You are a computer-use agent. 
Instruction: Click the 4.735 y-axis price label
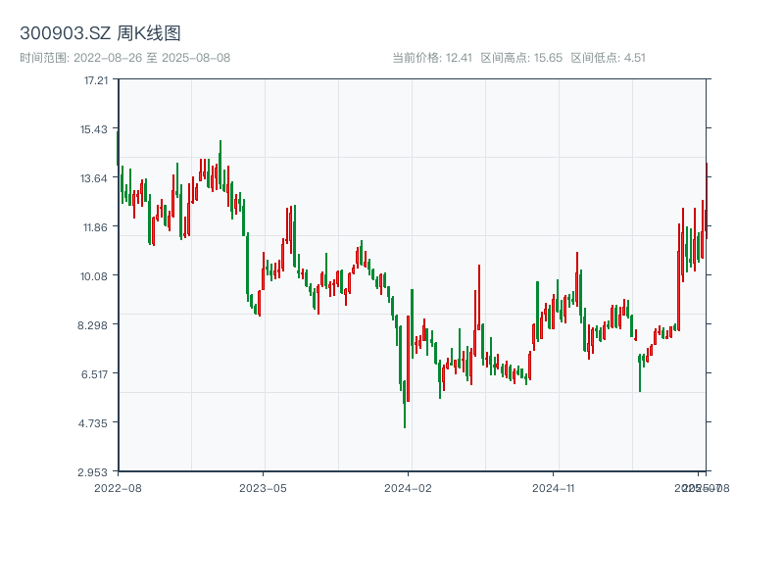(95, 423)
